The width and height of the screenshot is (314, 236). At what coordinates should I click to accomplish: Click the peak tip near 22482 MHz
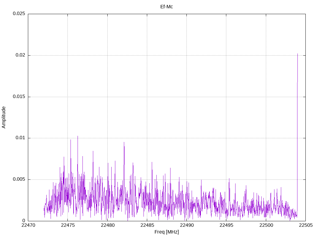point(124,142)
